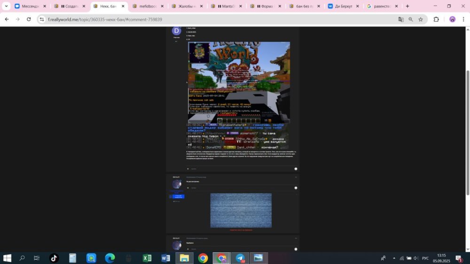Open the blue noisy image attachment

241,210
